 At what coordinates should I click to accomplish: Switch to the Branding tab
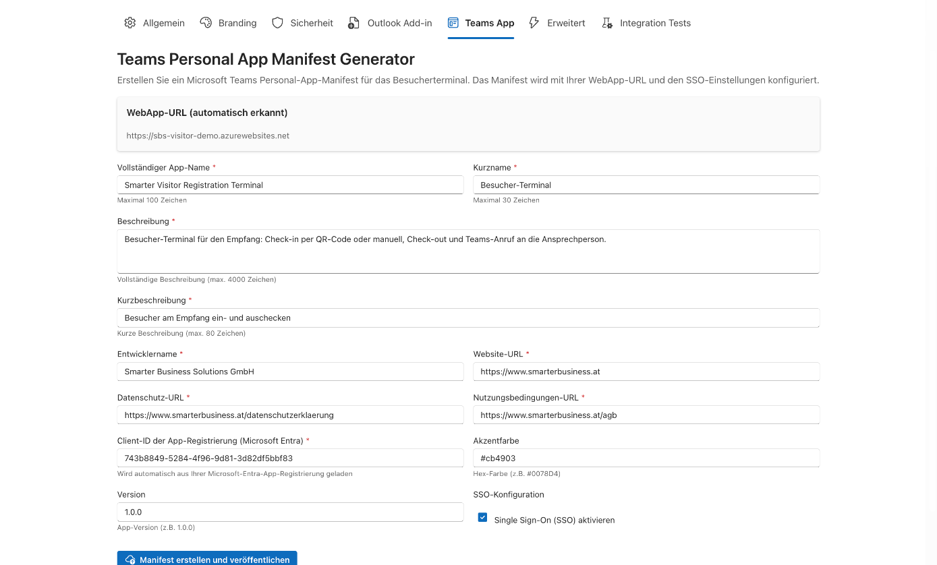coord(228,23)
